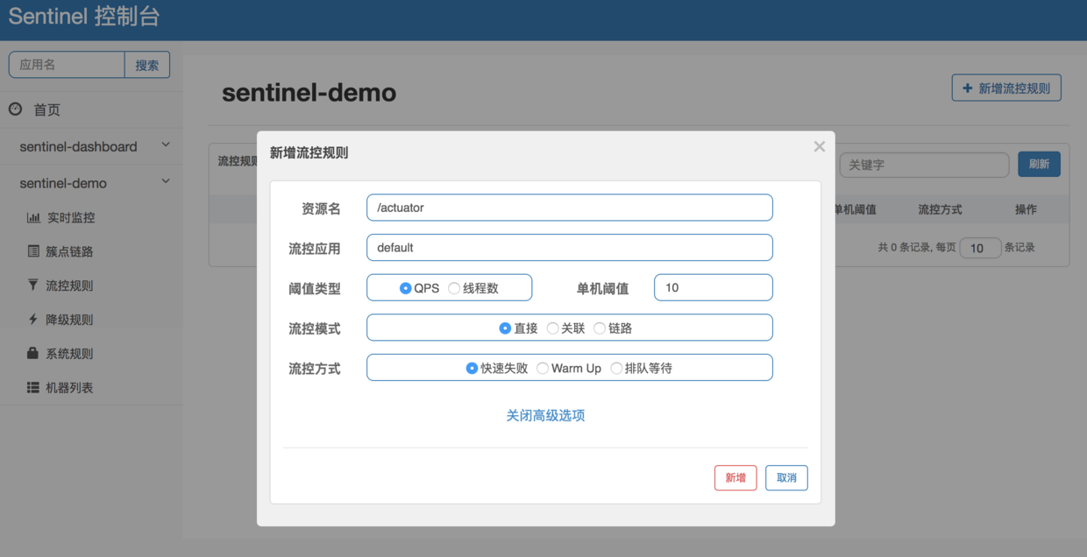
Task: Select the QPS threshold type radio
Action: coord(406,288)
